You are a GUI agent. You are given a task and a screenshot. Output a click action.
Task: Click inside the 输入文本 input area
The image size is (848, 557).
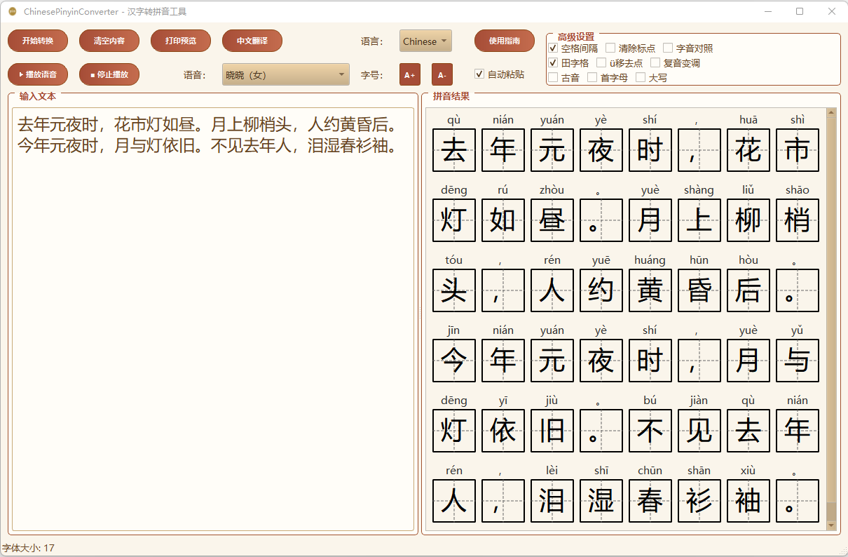tap(210, 281)
